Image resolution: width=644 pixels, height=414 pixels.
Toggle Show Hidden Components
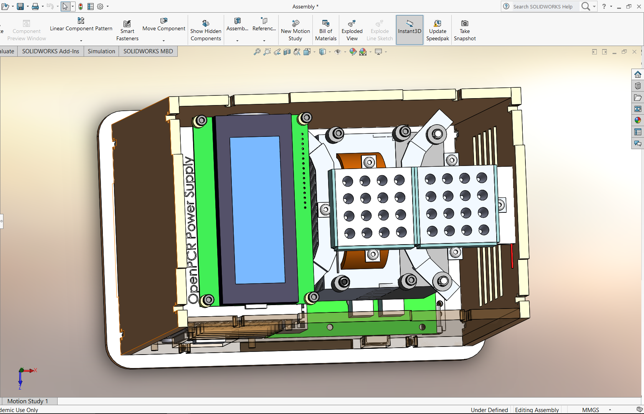(x=206, y=30)
